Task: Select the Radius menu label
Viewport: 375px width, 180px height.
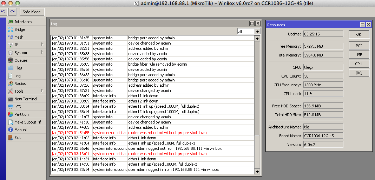Action: [20, 84]
